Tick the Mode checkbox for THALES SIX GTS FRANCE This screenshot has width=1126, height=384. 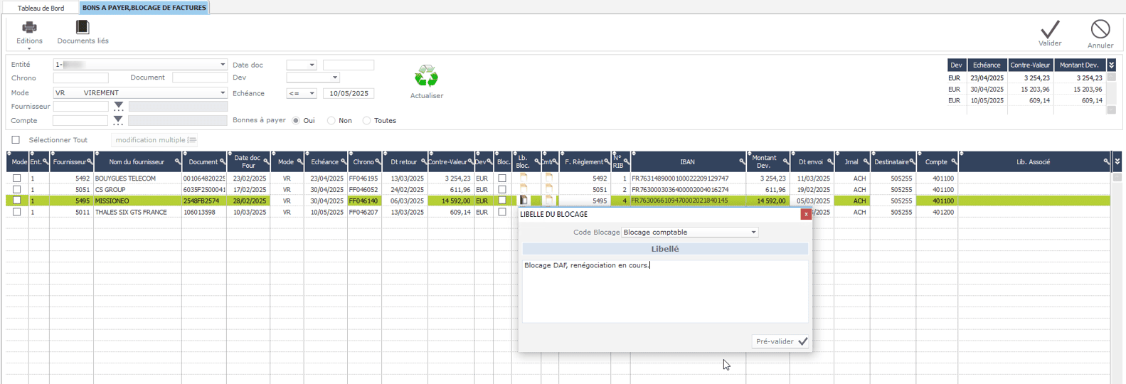pos(17,212)
